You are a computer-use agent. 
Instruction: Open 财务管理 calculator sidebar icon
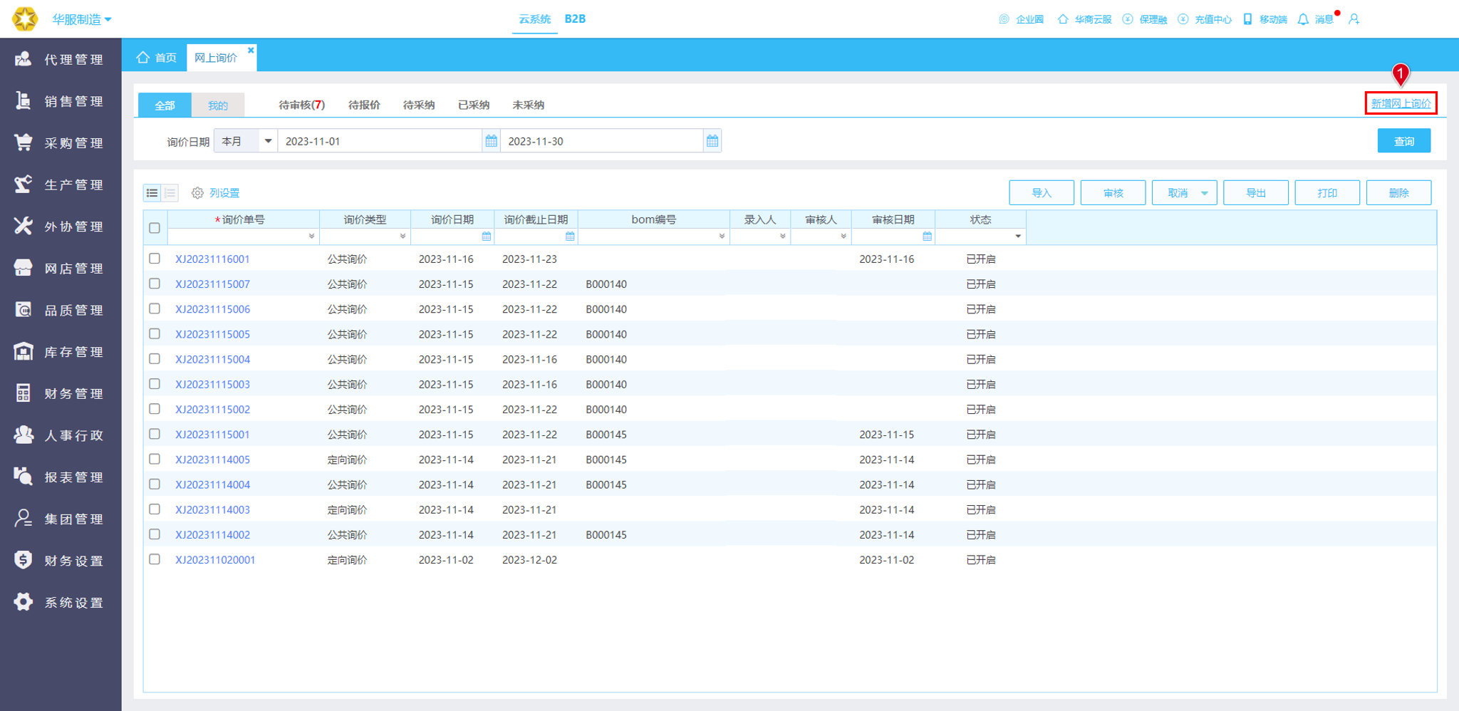coord(23,393)
